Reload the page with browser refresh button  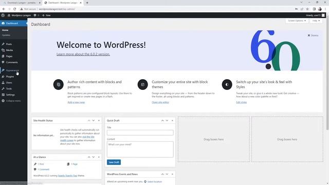tap(15, 9)
